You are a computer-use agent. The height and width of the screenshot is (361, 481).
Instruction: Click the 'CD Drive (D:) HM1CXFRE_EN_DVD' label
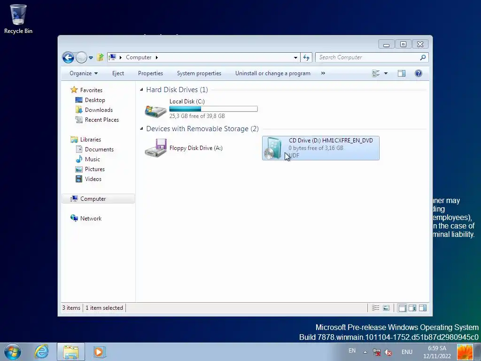coord(331,140)
